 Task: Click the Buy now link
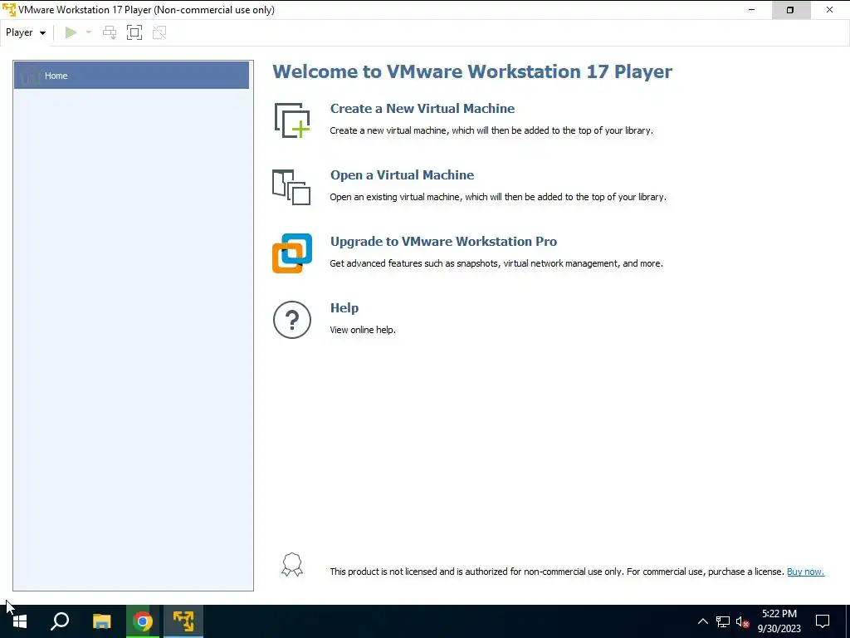pos(805,572)
